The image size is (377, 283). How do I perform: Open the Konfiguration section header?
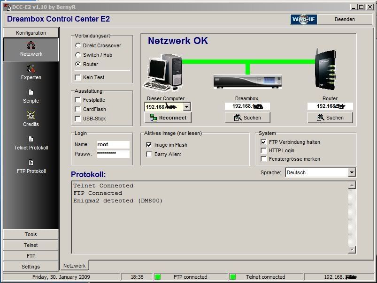31,33
